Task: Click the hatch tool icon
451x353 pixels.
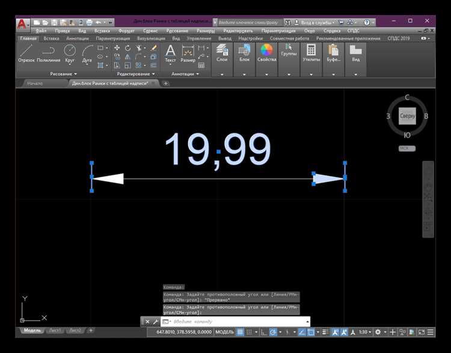Action: tap(100, 65)
